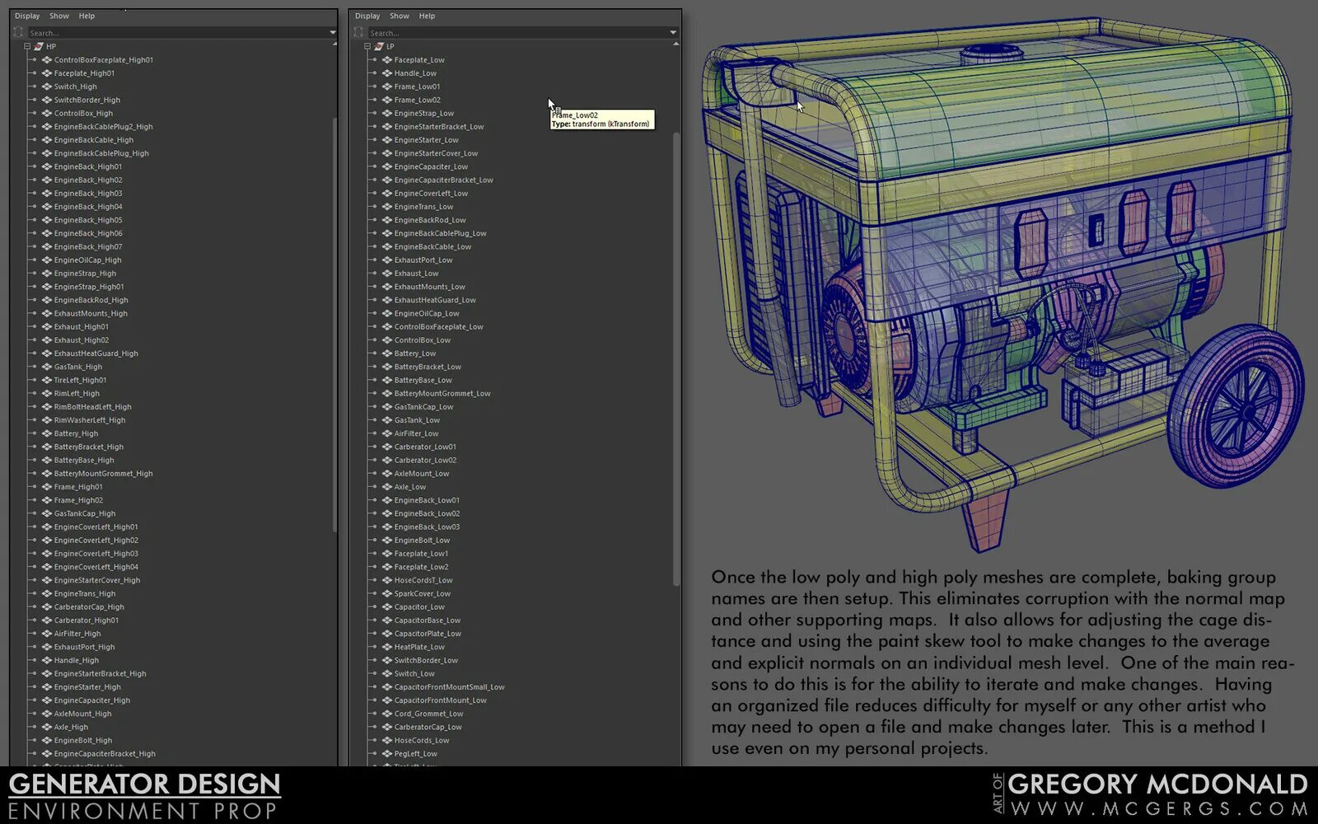Click the LP group node icon
The height and width of the screenshot is (824, 1318).
(379, 46)
